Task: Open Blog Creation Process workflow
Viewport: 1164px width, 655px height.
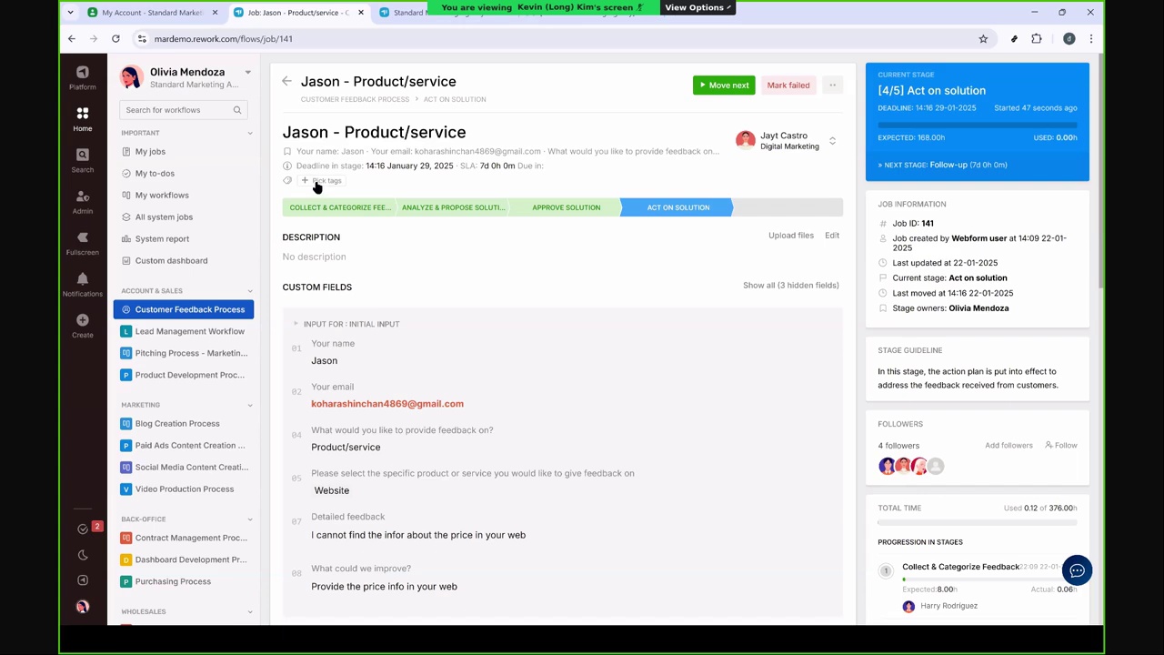Action: pyautogui.click(x=184, y=424)
